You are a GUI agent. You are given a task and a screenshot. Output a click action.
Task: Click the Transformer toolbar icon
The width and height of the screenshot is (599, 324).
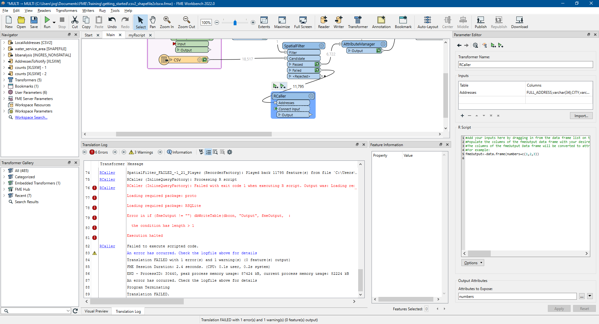(358, 22)
